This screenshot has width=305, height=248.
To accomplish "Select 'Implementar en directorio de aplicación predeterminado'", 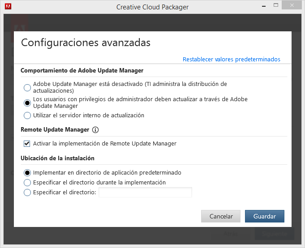I will (x=27, y=172).
